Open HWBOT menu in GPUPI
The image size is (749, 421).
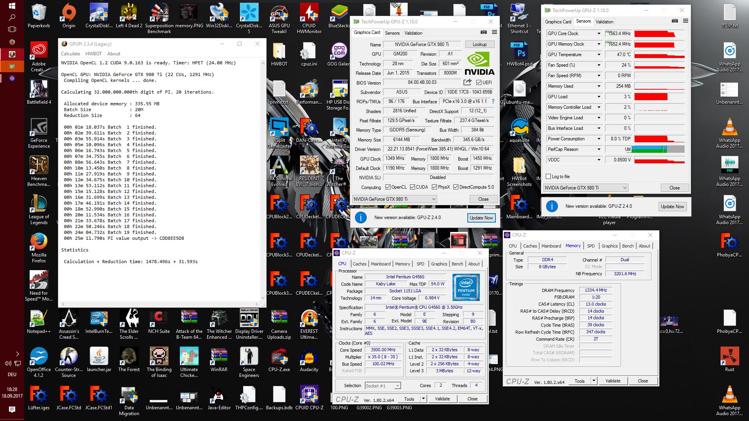click(x=93, y=54)
